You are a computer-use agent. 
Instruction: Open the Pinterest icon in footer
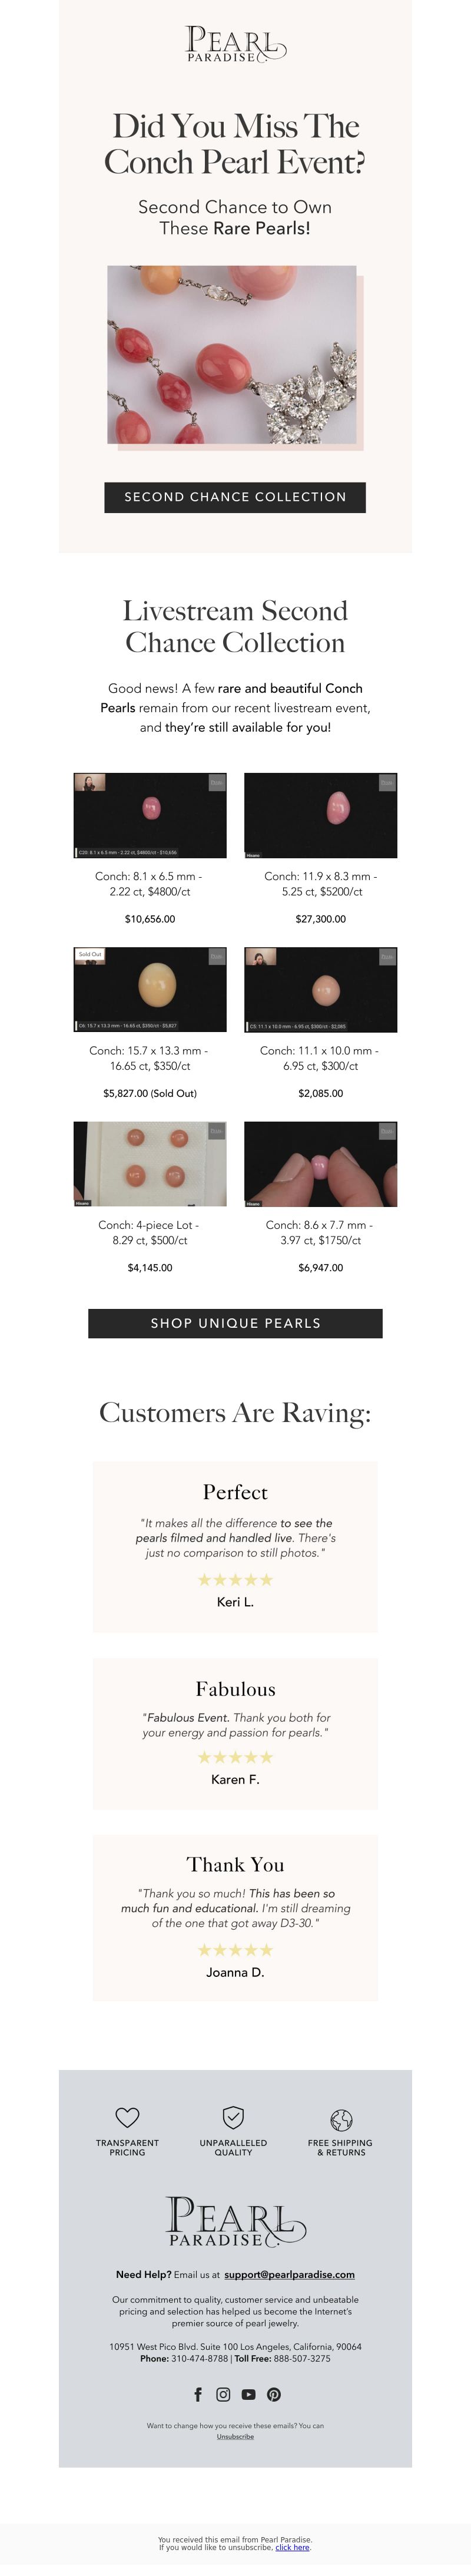[273, 2394]
